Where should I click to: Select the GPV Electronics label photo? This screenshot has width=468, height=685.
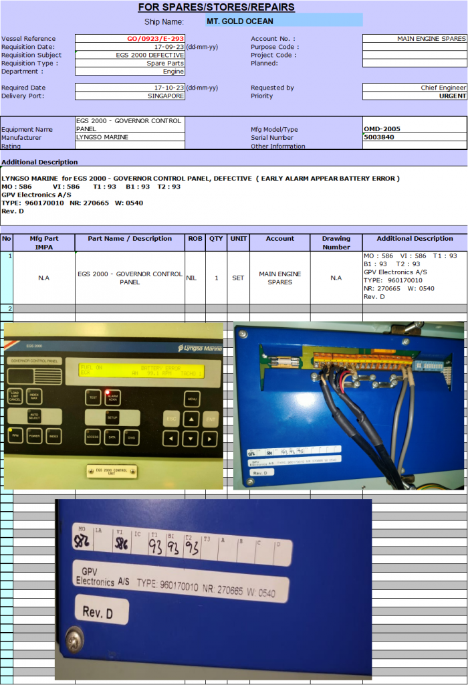coord(213,589)
